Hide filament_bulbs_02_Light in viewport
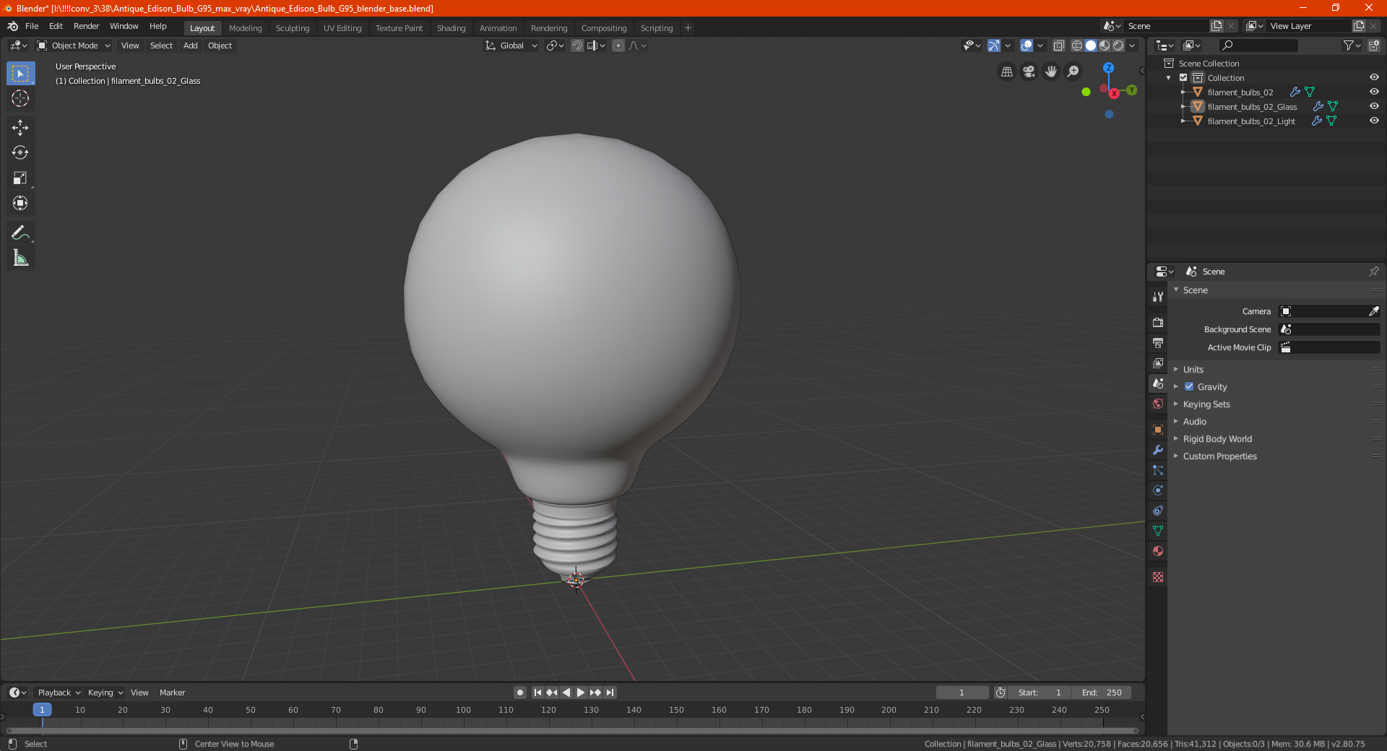Screen dimensions: 1387x751 [1374, 121]
